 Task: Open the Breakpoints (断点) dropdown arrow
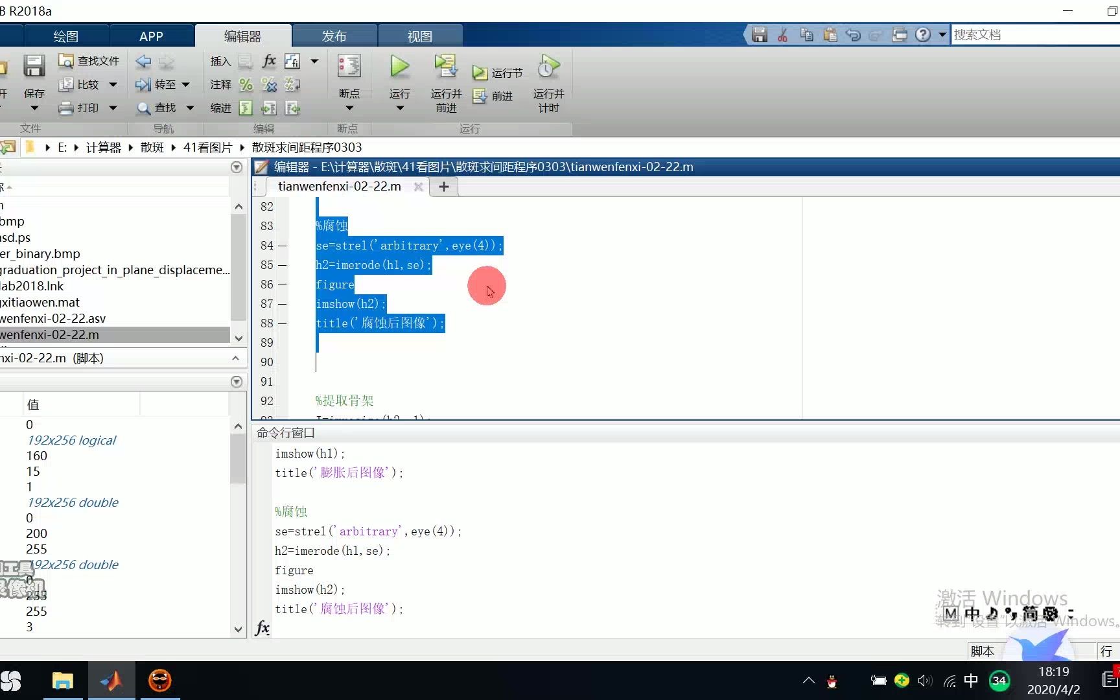point(349,108)
